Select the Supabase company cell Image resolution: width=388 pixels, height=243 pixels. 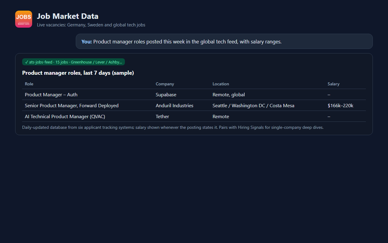click(x=166, y=95)
